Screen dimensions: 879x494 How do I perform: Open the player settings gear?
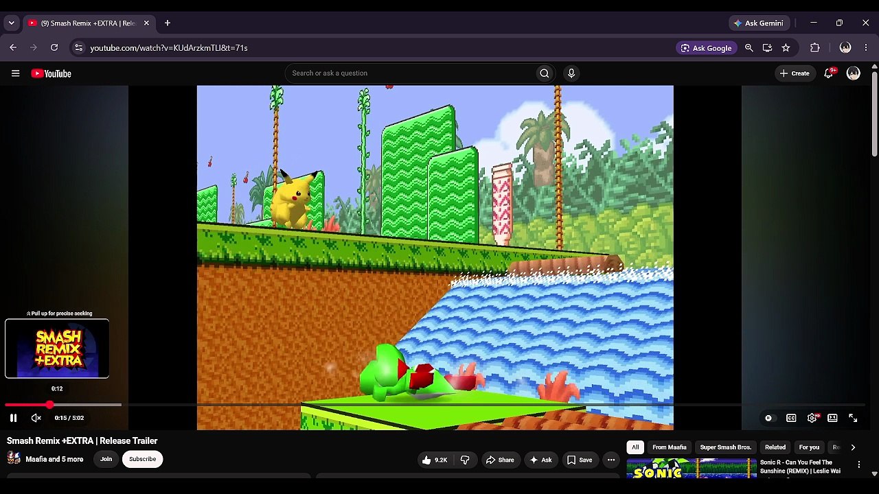[x=812, y=418]
